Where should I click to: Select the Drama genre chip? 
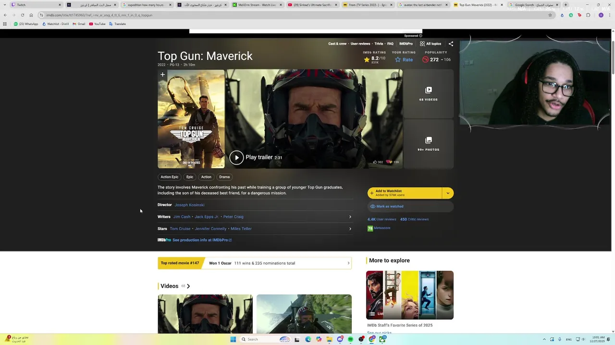pyautogui.click(x=224, y=177)
